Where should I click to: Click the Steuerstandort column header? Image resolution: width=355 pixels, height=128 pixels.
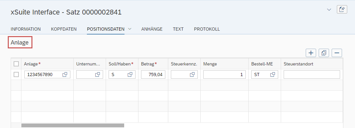pos(312,64)
